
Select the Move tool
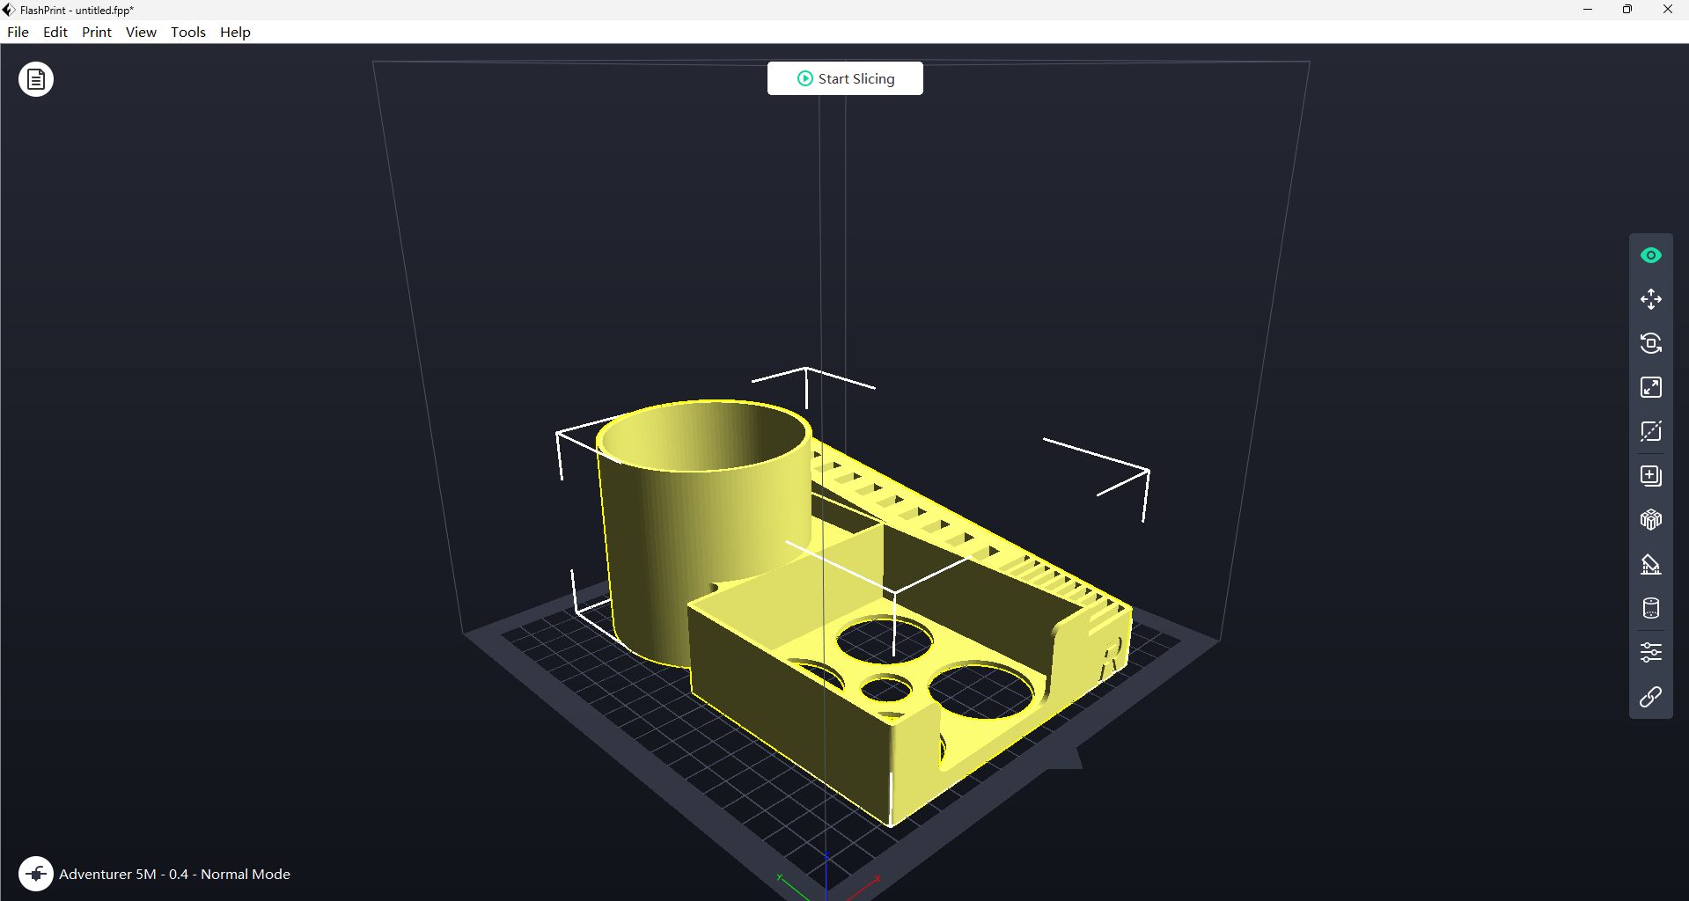pos(1651,299)
